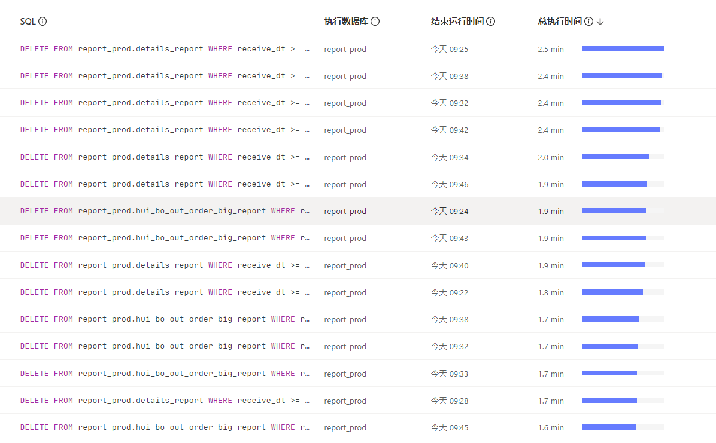Click 'report_prod' database in the 今天 09:45 row
The image size is (716, 443).
[x=345, y=427]
